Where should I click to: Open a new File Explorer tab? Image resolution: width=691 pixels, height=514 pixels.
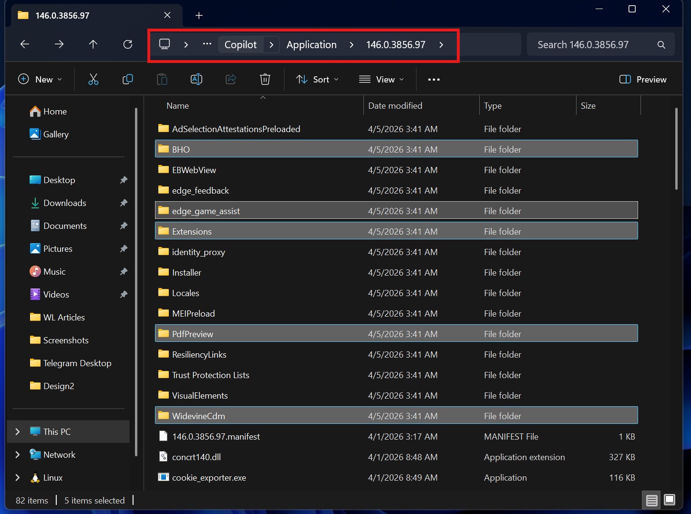199,15
